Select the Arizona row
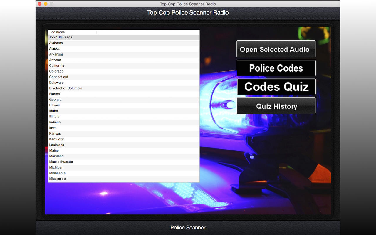The width and height of the screenshot is (376, 235). pyautogui.click(x=124, y=60)
